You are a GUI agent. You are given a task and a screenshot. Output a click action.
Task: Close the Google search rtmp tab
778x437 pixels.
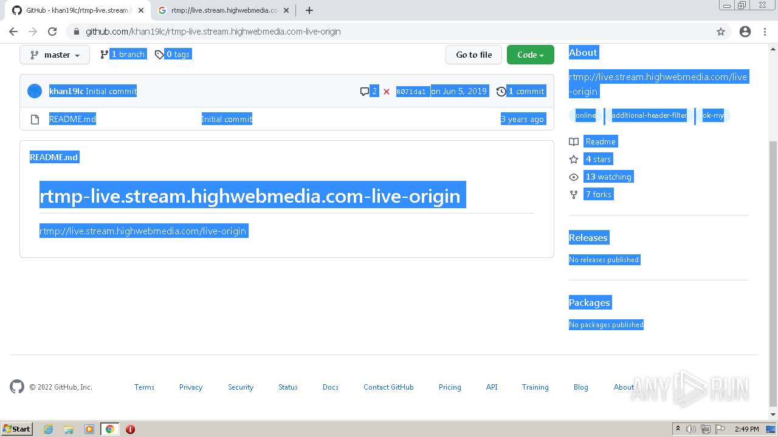click(x=287, y=10)
